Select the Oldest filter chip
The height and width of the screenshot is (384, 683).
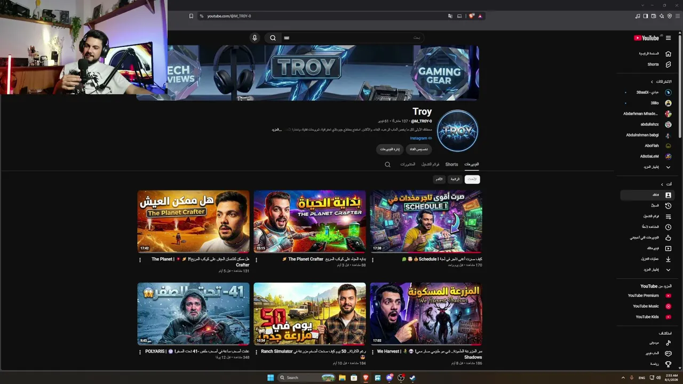click(x=439, y=179)
